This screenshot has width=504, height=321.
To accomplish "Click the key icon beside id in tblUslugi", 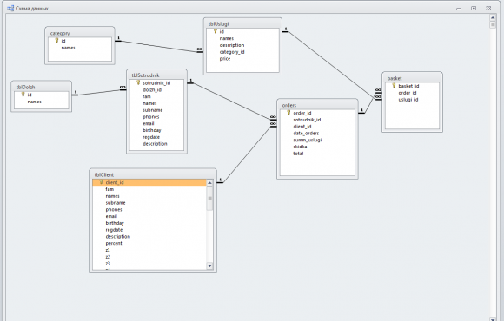I will 216,31.
